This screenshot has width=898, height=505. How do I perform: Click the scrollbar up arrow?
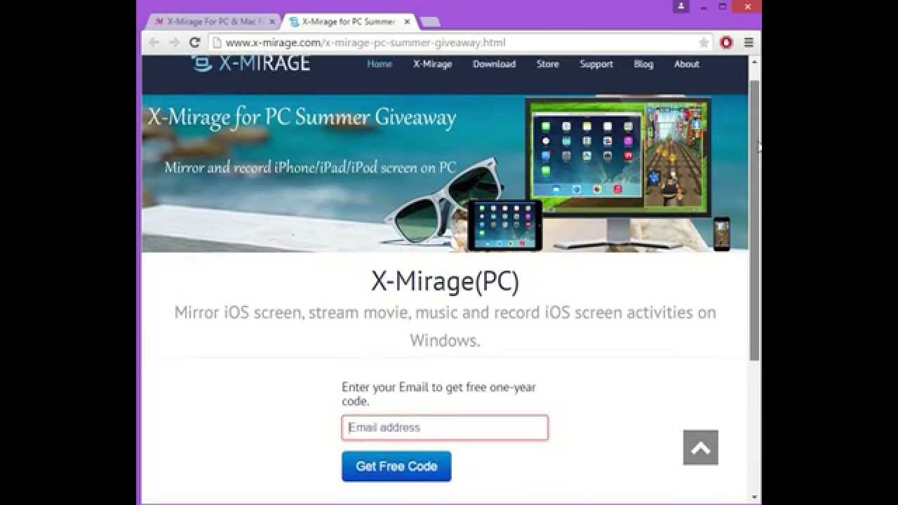click(x=755, y=62)
